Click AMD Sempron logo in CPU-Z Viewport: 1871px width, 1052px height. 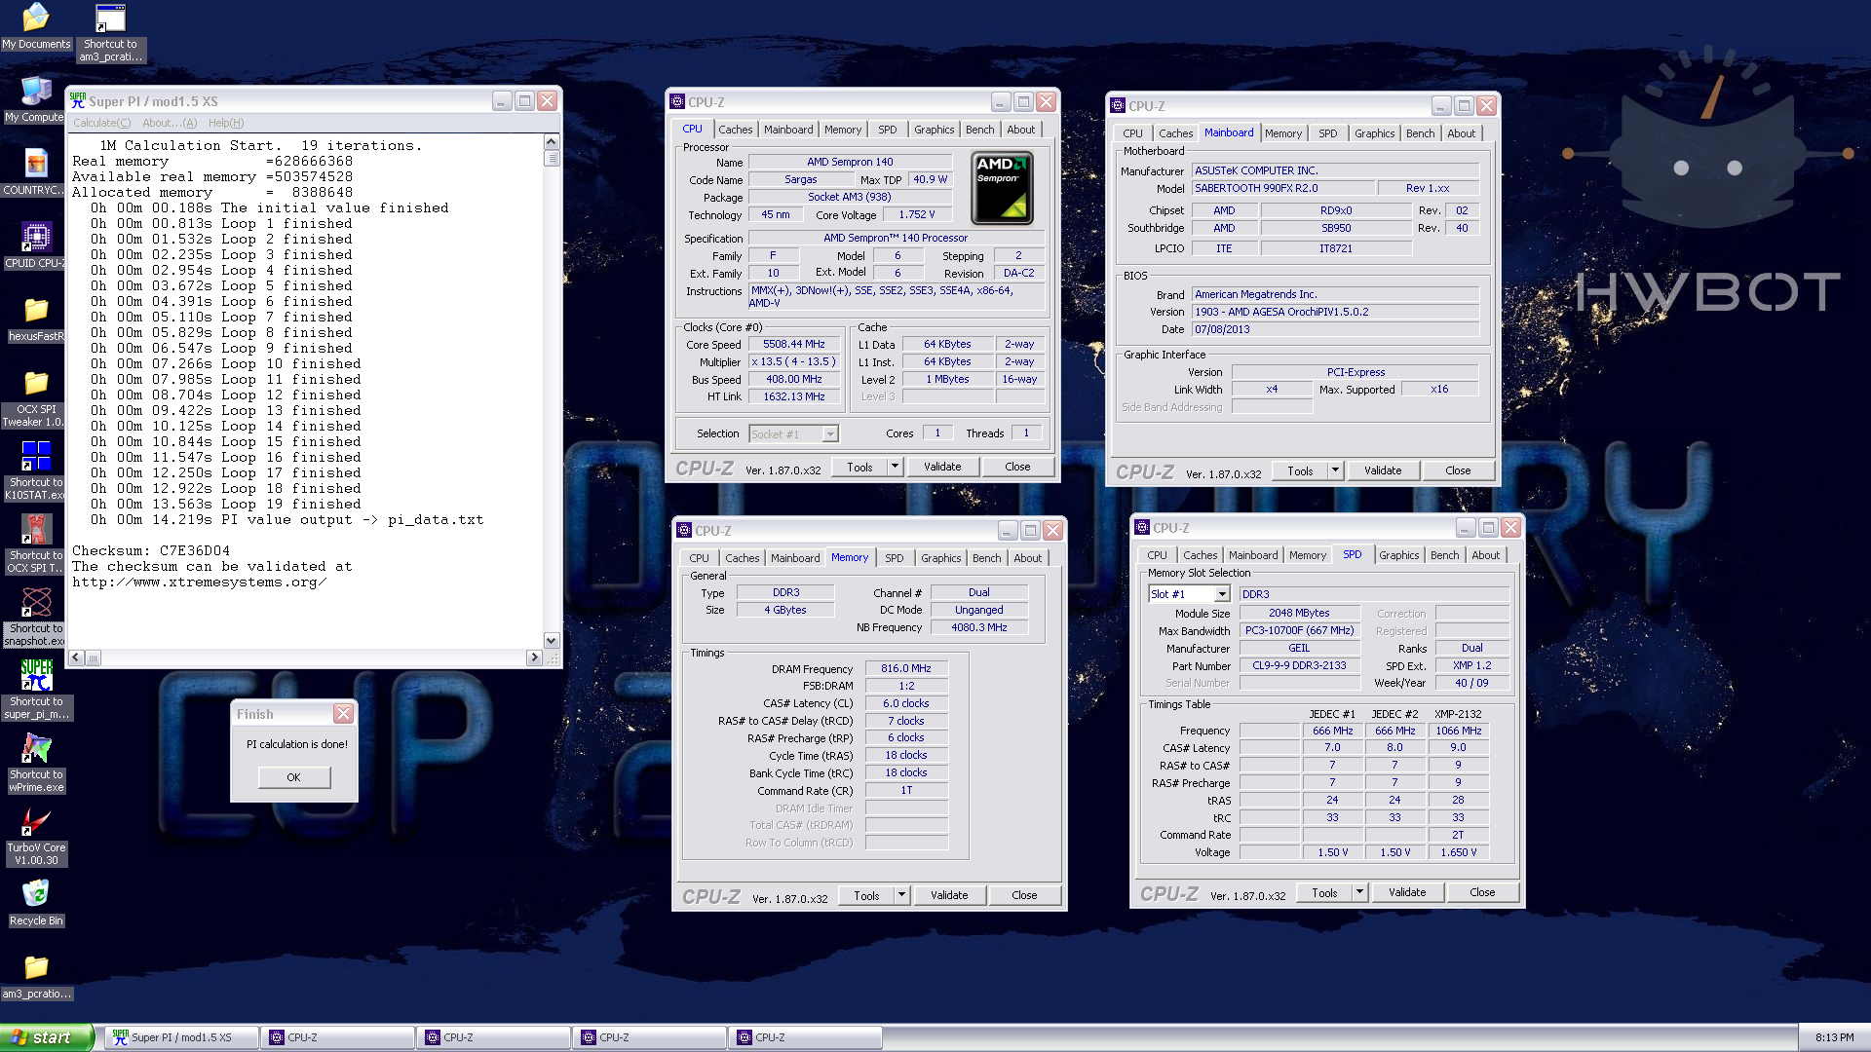coord(1002,189)
